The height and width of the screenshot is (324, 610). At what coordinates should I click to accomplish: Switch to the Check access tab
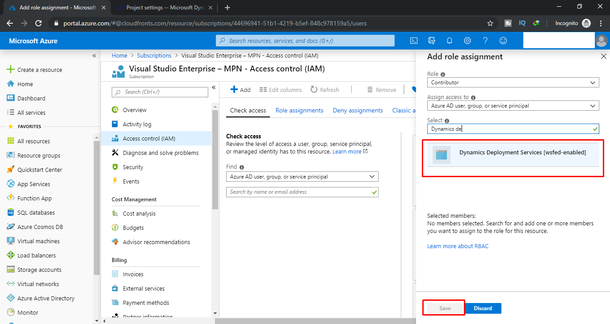[x=248, y=110]
